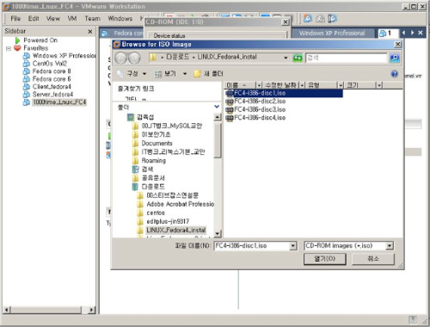Click the 취소 cancel button
The image size is (430, 327).
point(373,259)
